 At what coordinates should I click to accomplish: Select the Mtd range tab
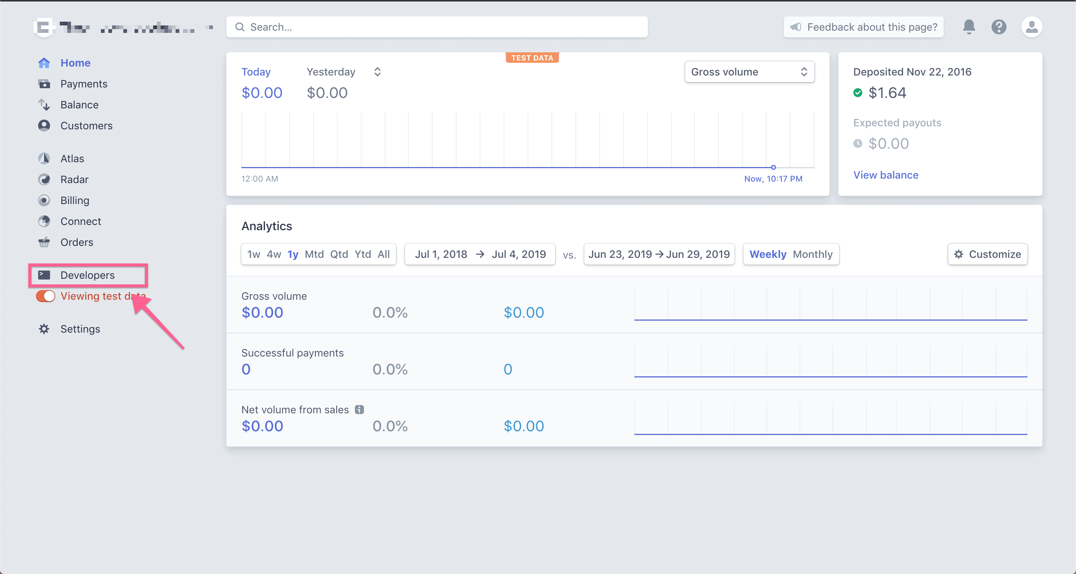point(314,254)
